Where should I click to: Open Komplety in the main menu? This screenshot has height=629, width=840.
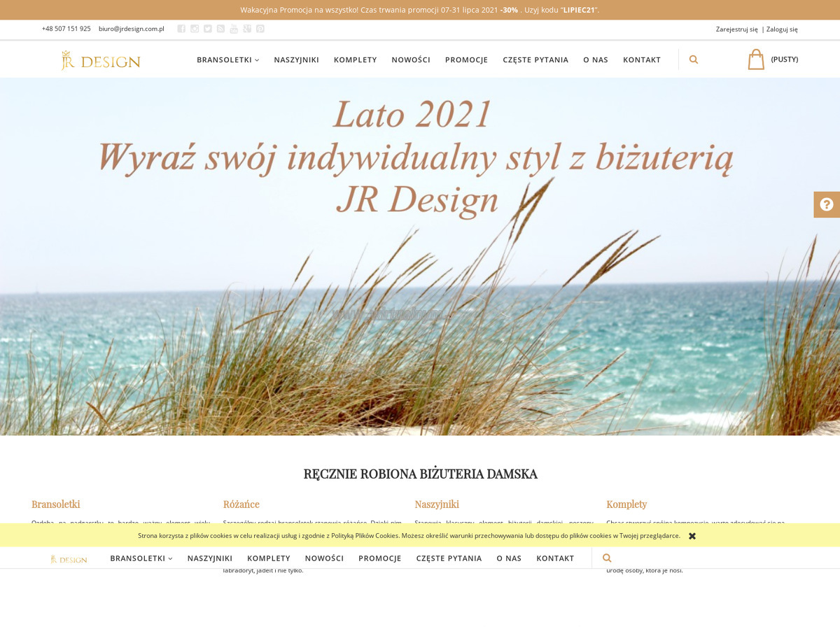pyautogui.click(x=356, y=60)
